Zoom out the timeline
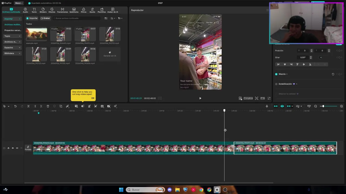 (315, 106)
